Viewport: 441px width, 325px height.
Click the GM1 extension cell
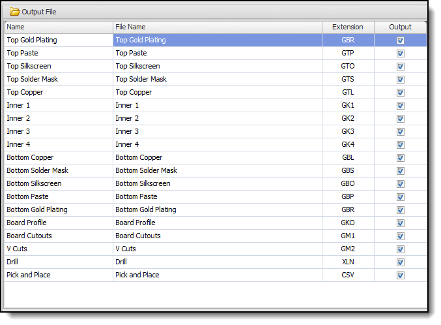(348, 236)
